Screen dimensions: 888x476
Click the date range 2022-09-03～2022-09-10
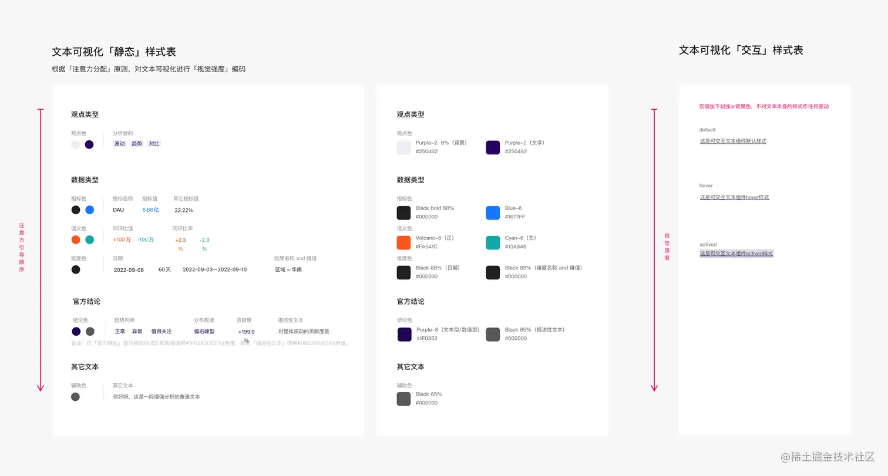[x=215, y=269]
